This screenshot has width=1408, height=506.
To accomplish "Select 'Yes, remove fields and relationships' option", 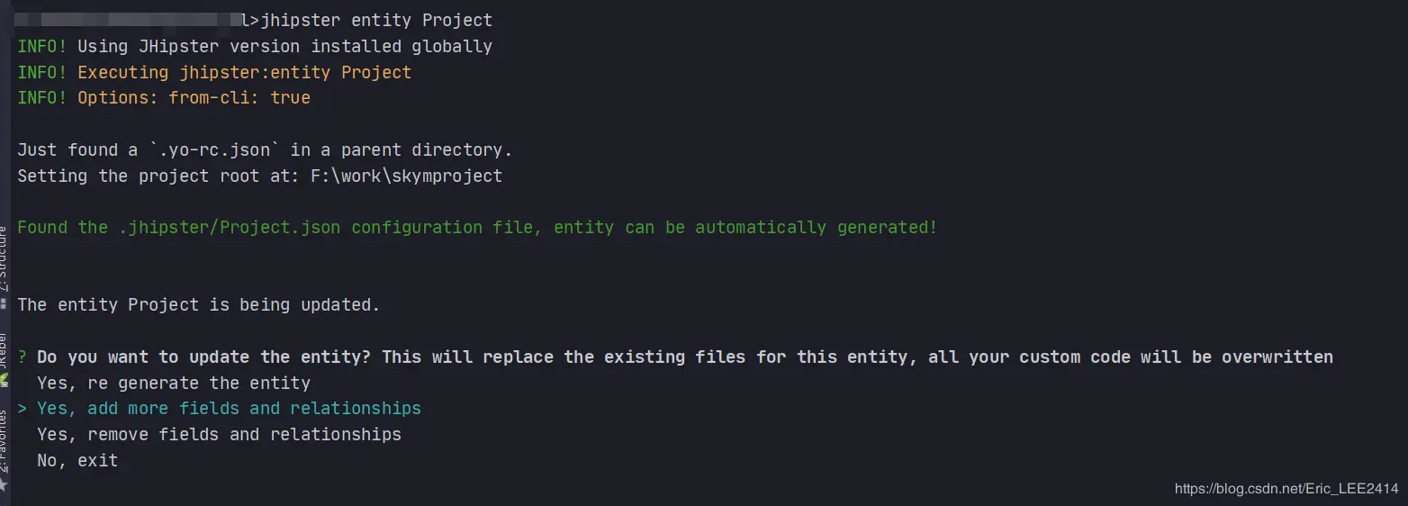I will [x=219, y=435].
